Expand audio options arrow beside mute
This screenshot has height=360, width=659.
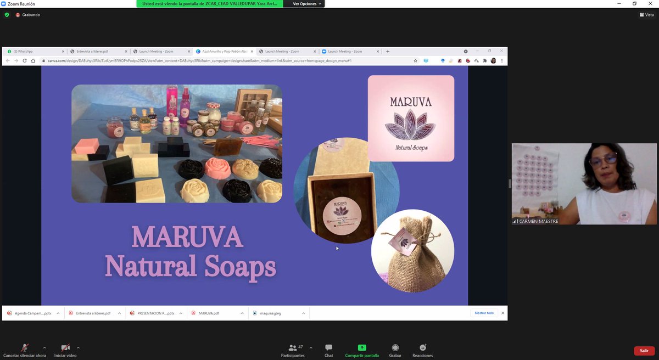44,347
